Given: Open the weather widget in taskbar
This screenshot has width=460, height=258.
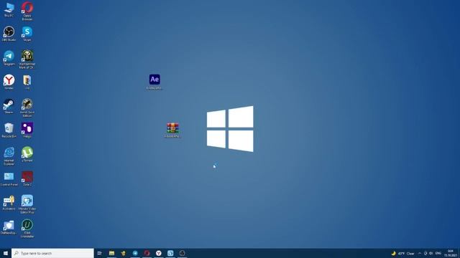Looking at the screenshot, I should tap(403, 253).
